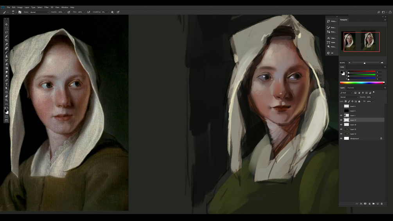Image resolution: width=393 pixels, height=221 pixels.
Task: Toggle airbrush build-up icon
Action: (88, 12)
